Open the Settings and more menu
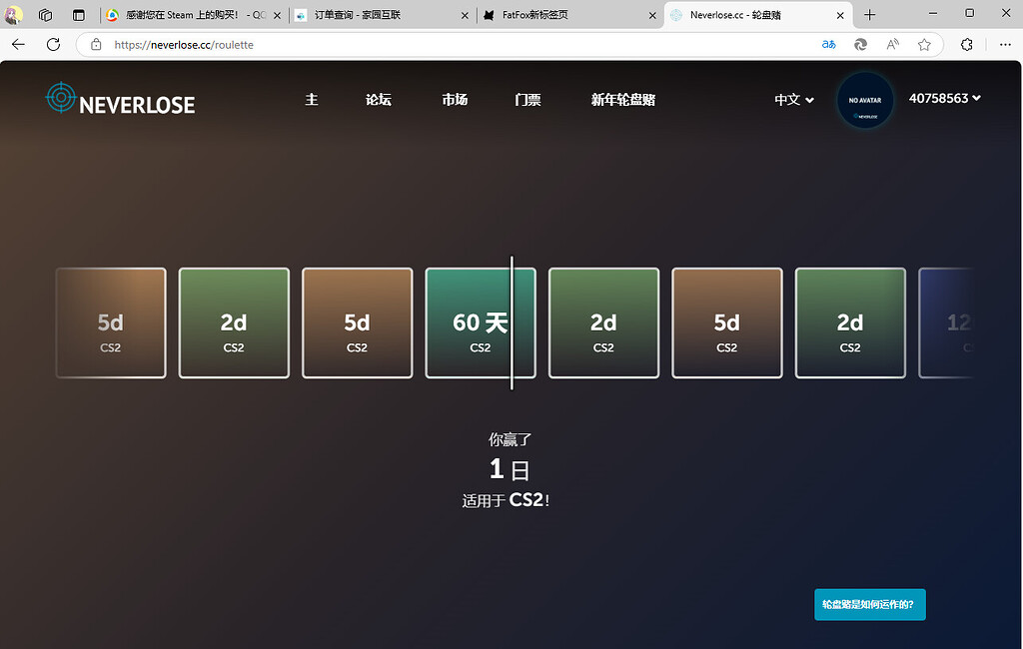The image size is (1023, 649). [1005, 44]
